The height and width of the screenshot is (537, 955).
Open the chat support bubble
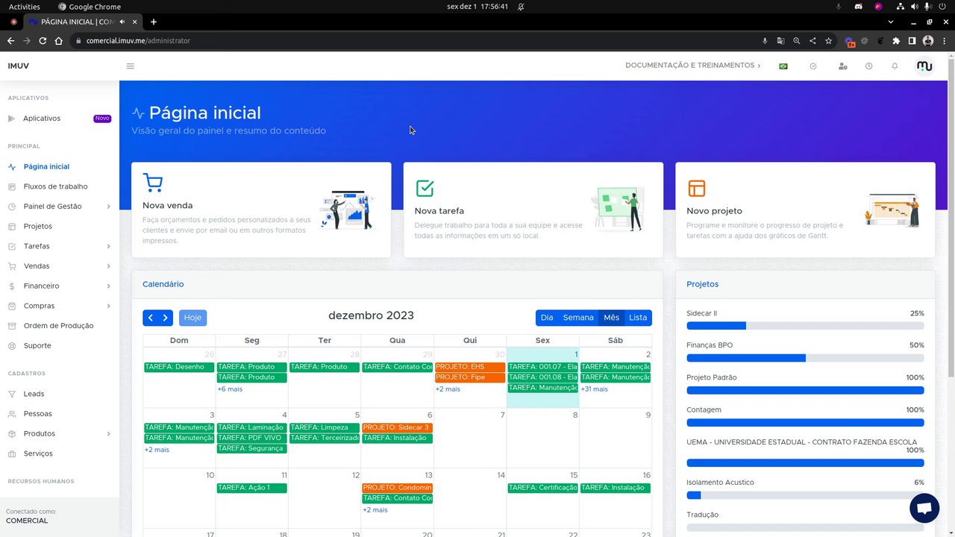click(x=924, y=508)
